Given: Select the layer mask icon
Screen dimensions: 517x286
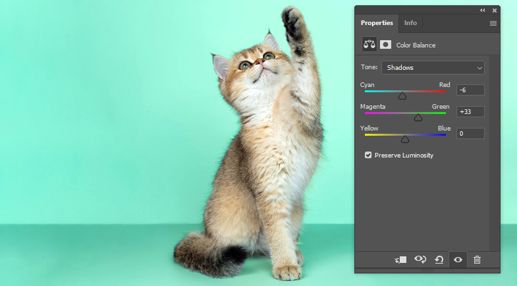Looking at the screenshot, I should click(x=385, y=45).
